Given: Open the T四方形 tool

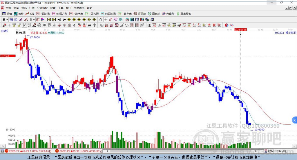Looking at the screenshot, I should coord(92,14).
